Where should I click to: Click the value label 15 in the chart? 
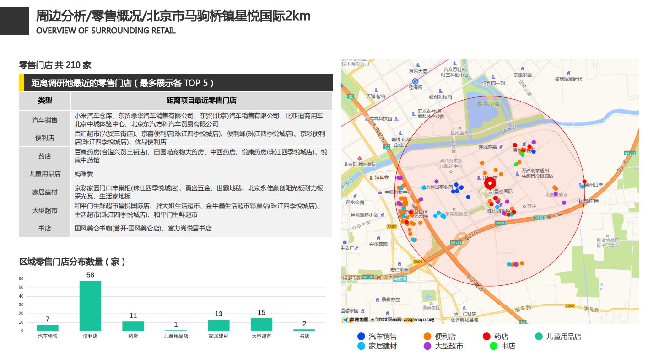(x=261, y=313)
